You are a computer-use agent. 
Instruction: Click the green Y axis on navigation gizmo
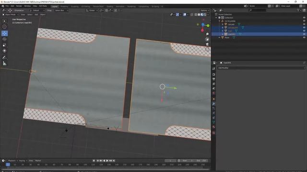click(208, 25)
